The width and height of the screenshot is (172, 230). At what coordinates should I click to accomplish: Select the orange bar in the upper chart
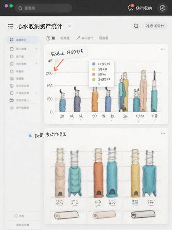pyautogui.click(x=95, y=100)
